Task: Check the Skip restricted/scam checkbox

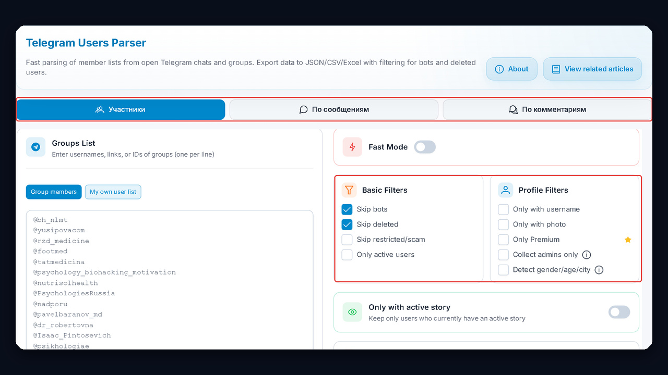Action: [x=347, y=240]
